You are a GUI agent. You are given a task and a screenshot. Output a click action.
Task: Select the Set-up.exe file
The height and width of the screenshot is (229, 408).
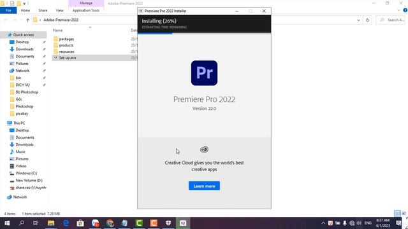pos(67,58)
